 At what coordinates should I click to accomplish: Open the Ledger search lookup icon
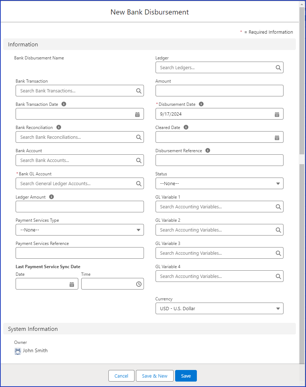pyautogui.click(x=278, y=67)
